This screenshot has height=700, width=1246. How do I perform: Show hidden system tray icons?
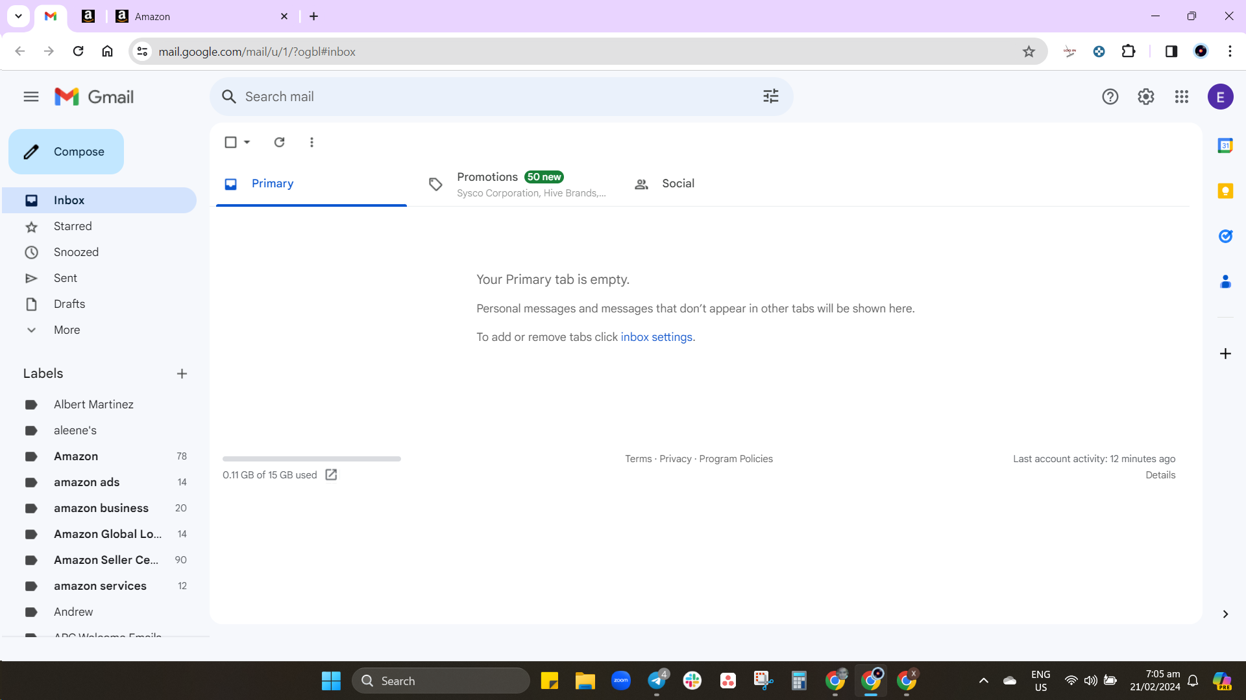[984, 681]
